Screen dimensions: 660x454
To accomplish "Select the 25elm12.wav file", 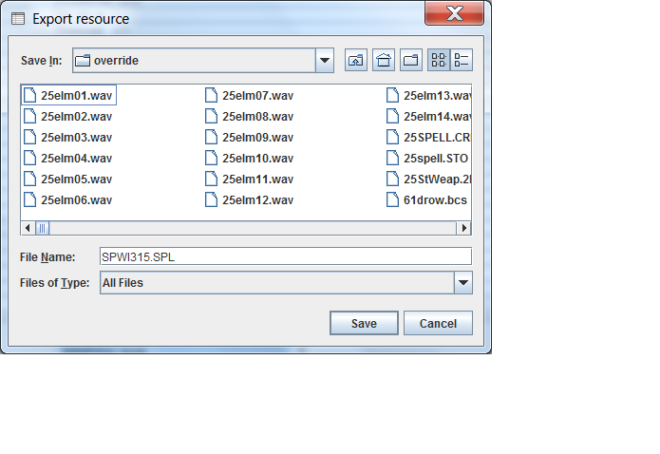I will coord(257,199).
